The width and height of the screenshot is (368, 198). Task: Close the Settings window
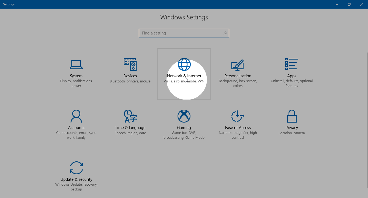(362, 4)
